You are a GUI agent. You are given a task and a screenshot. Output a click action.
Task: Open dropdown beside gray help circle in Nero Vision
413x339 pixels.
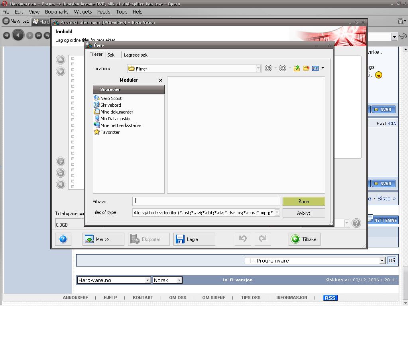coord(347,223)
